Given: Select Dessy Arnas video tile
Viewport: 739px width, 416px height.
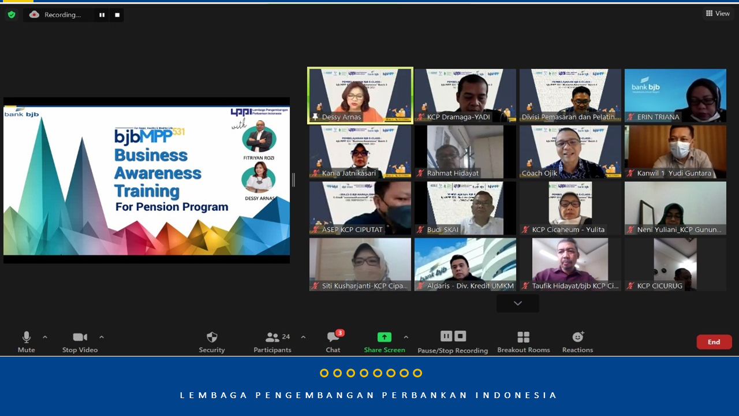Looking at the screenshot, I should [360, 95].
